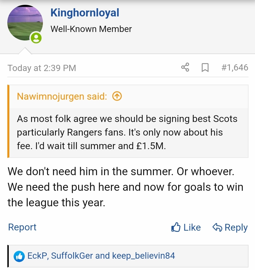Screen dimensions: 255x270
Task: Click the 'Today at 2:39 PM' timestamp
Action: pos(42,68)
